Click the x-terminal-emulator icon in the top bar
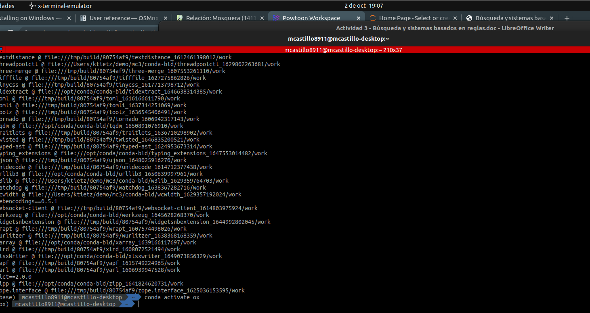This screenshot has width=590, height=313. [x=31, y=5]
